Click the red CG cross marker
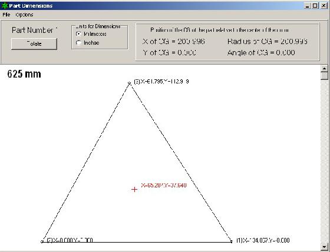Viewport: 330px width, 252px height. [134, 190]
